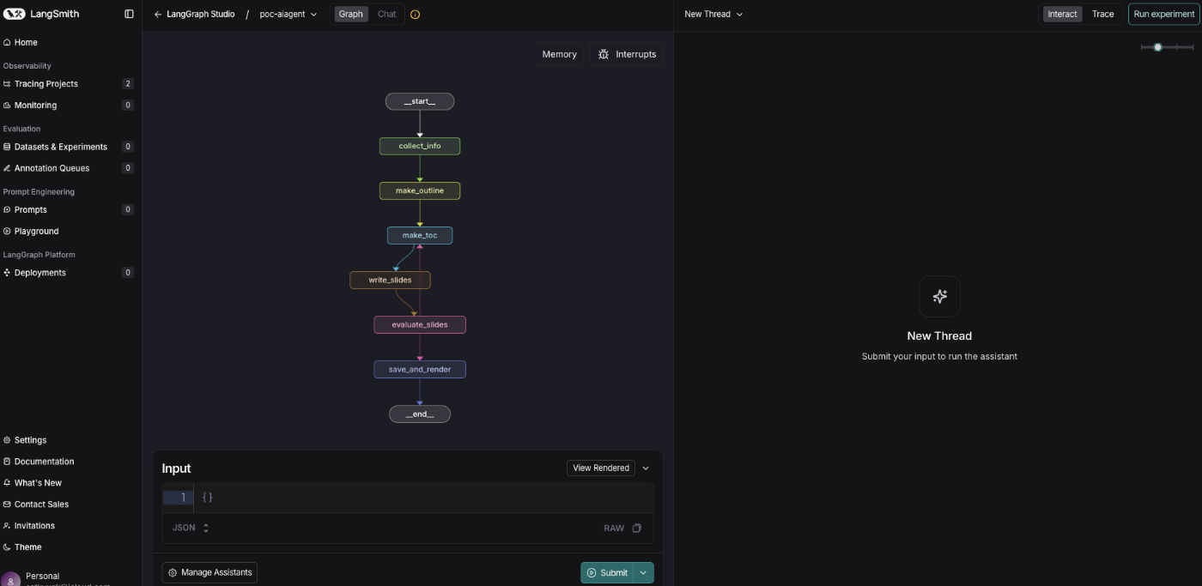Select the __end__ graph node
This screenshot has width=1202, height=586.
(420, 414)
